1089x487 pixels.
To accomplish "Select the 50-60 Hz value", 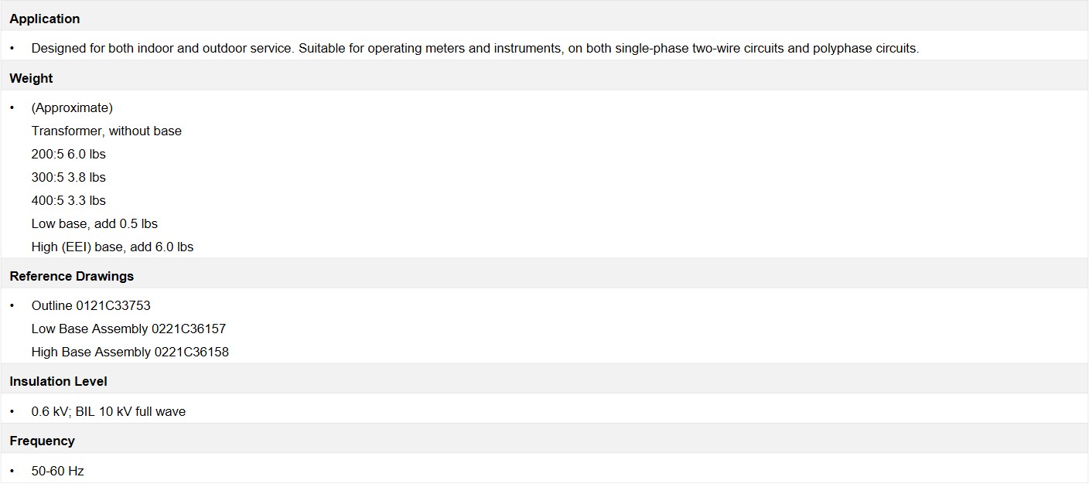I will pyautogui.click(x=57, y=471).
